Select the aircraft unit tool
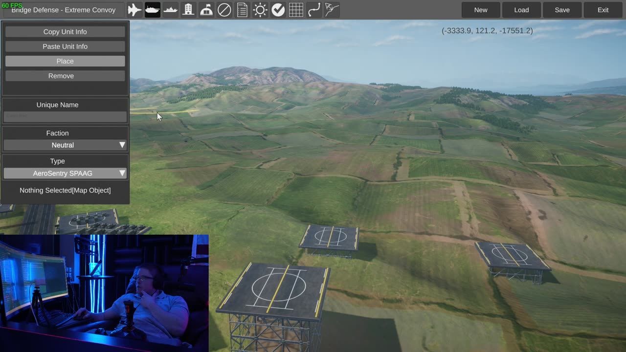 pos(134,10)
